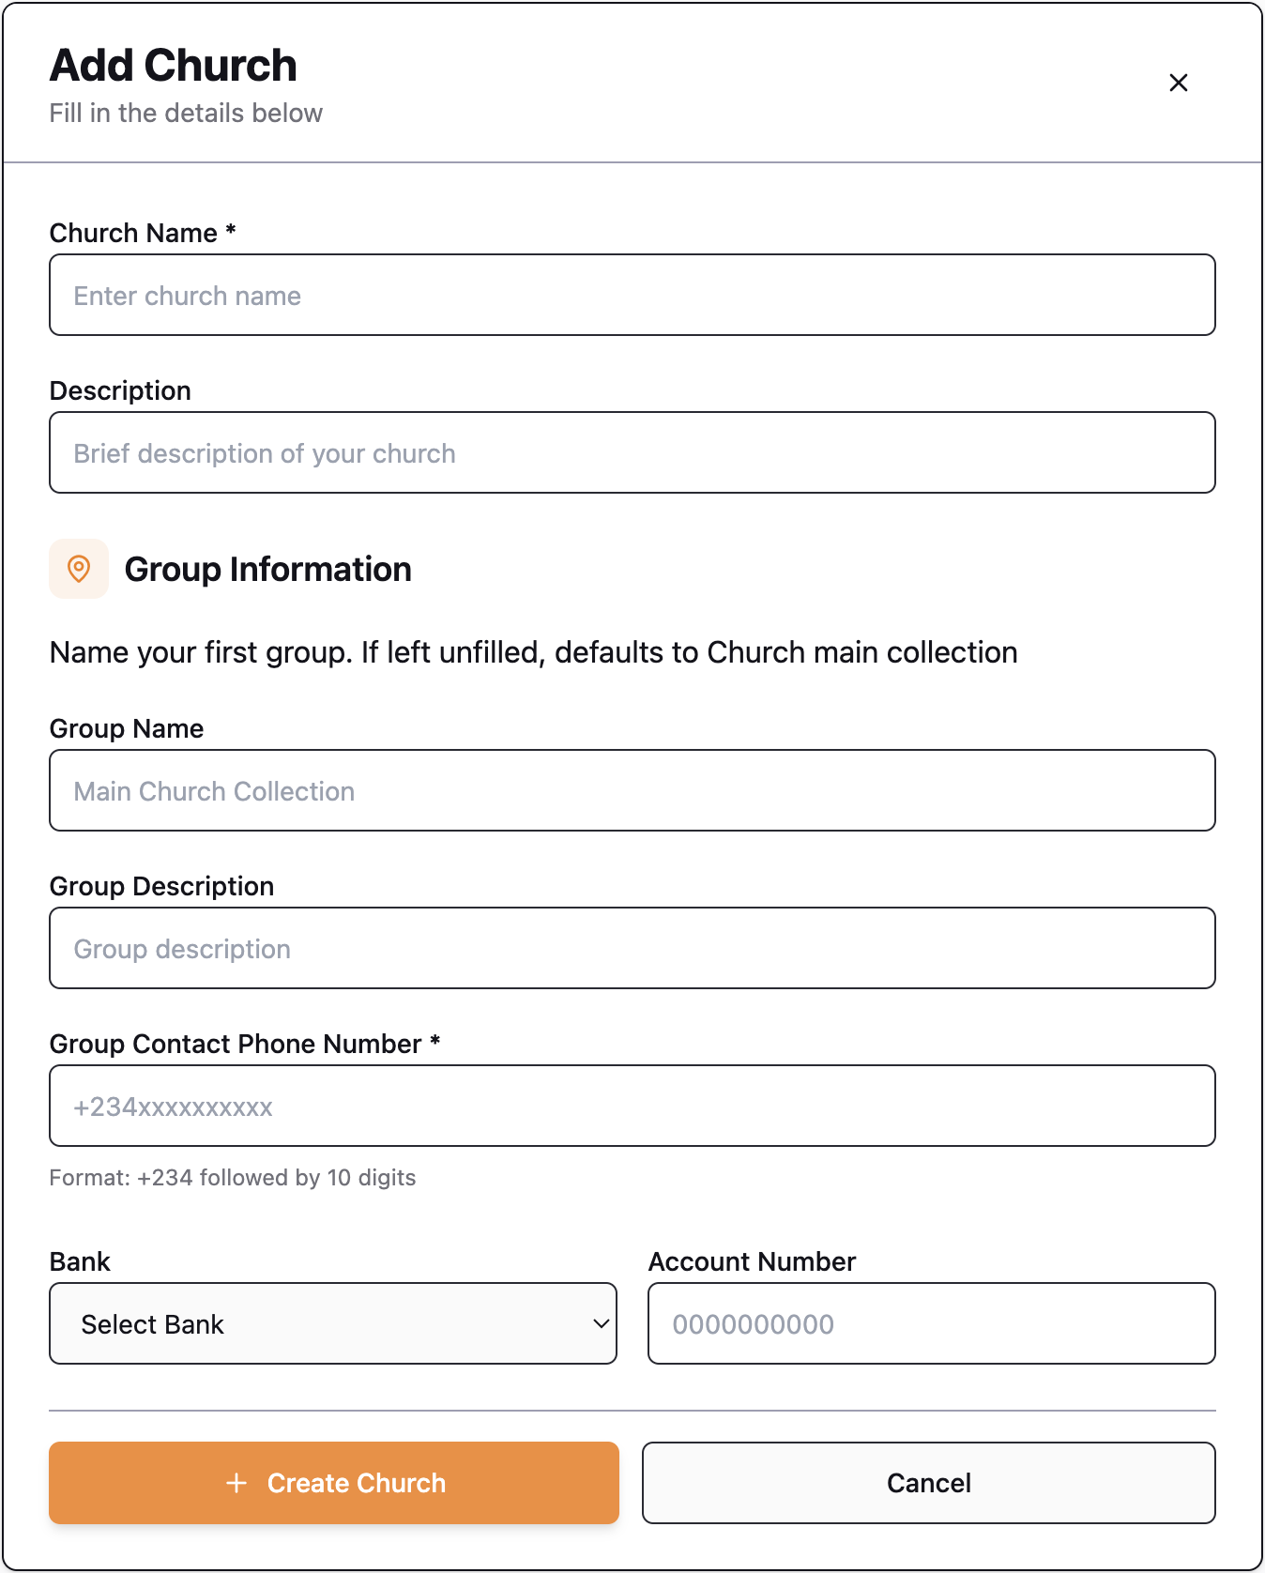The width and height of the screenshot is (1265, 1573).
Task: Select the Main Church Collection group name field
Action: (632, 790)
